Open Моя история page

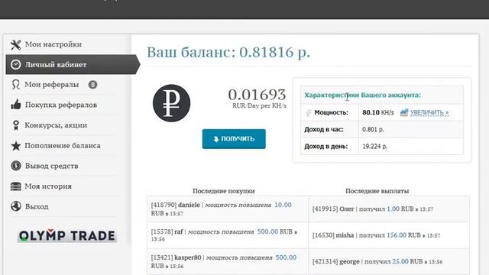(x=48, y=186)
